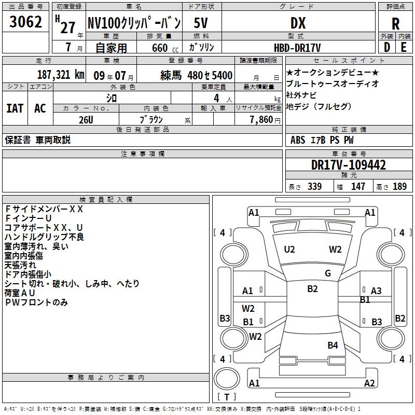
Task: Select the chassis number DR17V-109442
Action: [x=349, y=165]
